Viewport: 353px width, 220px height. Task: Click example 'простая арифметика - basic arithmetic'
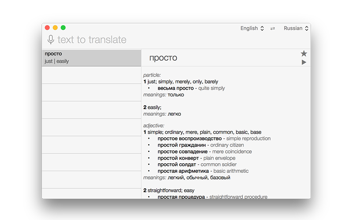coord(203,171)
